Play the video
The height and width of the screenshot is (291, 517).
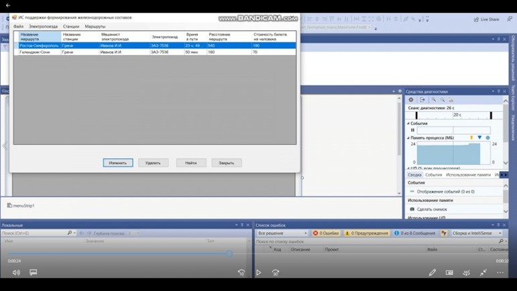(259, 272)
